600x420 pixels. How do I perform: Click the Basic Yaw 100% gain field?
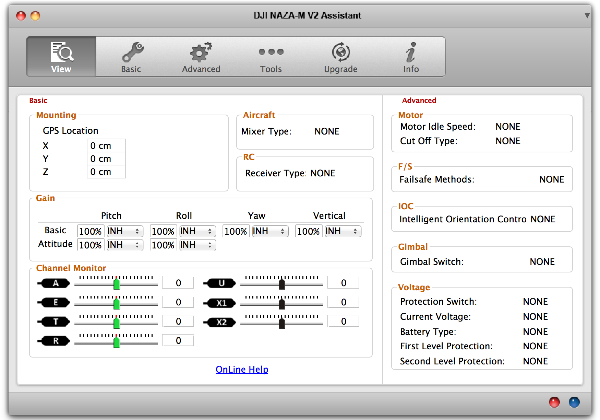click(x=236, y=231)
